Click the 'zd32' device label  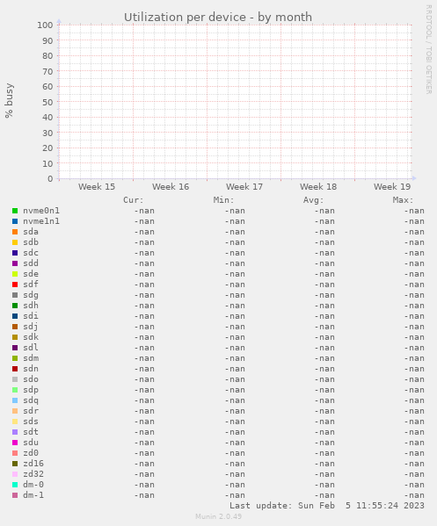(x=33, y=474)
